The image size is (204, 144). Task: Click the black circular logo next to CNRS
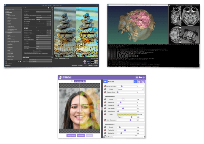click(x=92, y=62)
